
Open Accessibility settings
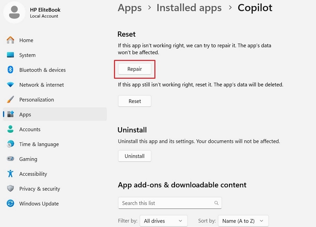point(33,174)
